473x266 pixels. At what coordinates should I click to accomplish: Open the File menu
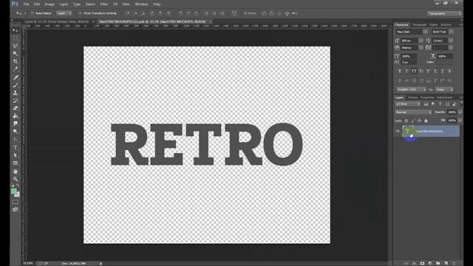point(27,4)
